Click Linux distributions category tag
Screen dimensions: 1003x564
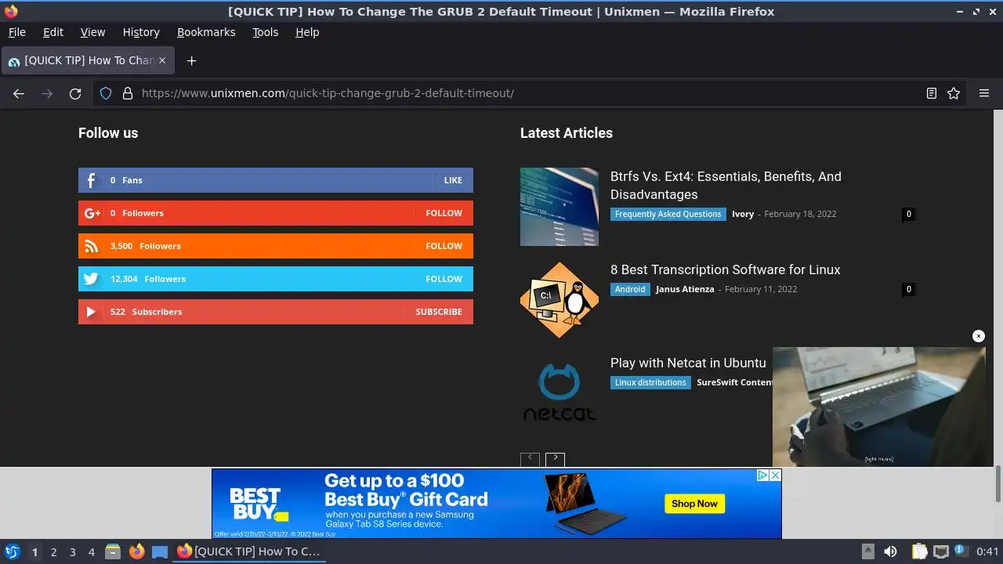click(650, 382)
